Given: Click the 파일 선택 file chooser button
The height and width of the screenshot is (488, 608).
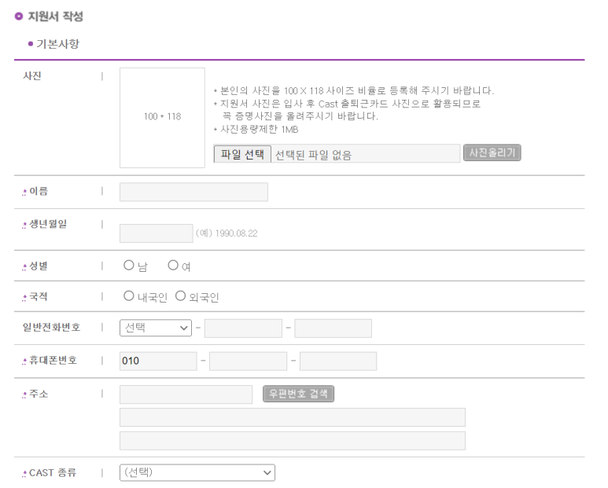Looking at the screenshot, I should 242,154.
